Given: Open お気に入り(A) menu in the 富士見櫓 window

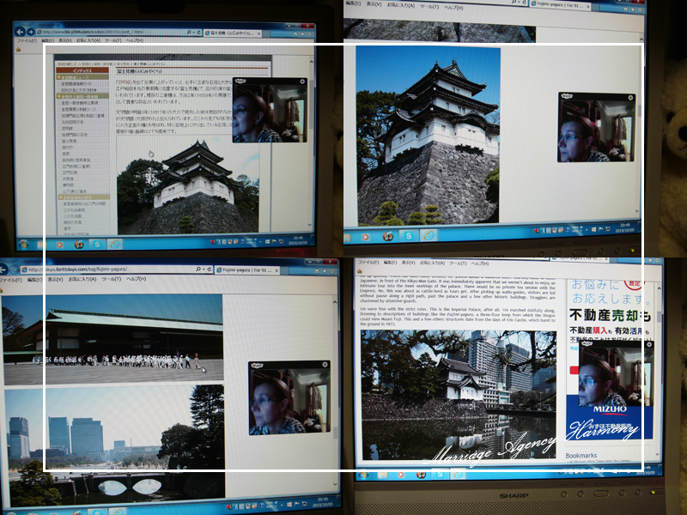Looking at the screenshot, I should click(88, 40).
